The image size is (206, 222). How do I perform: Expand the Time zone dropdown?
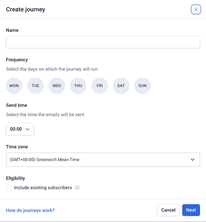[x=103, y=160]
